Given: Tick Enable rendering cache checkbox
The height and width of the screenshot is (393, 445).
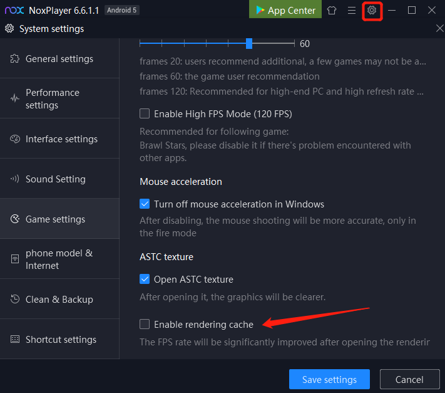Looking at the screenshot, I should (145, 324).
